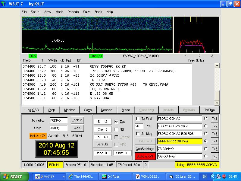
Task: Click the GenStdMsgs button
Action: tap(145, 149)
